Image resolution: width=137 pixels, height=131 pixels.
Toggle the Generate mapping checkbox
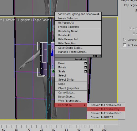[x=124, y=40]
